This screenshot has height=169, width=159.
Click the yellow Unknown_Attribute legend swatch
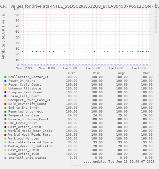point(5,89)
